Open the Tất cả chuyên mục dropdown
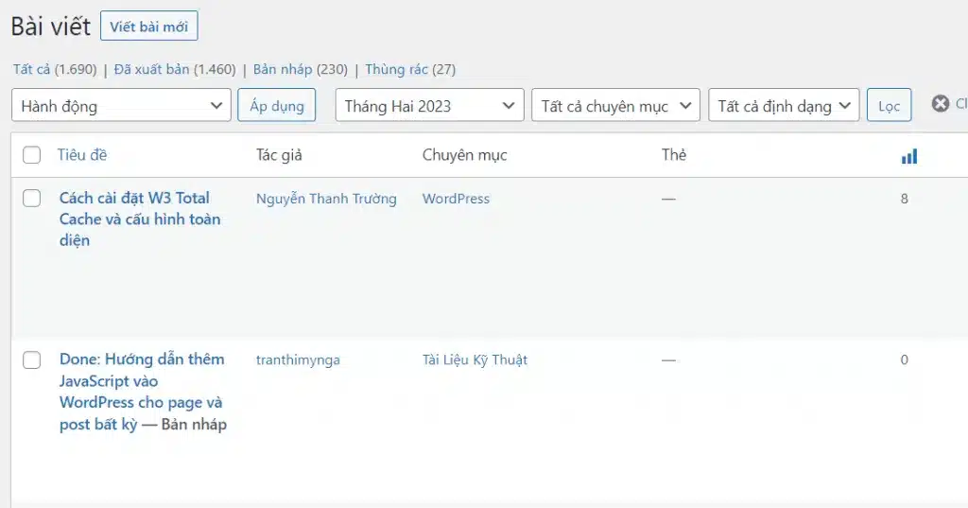The width and height of the screenshot is (968, 508). pos(615,105)
